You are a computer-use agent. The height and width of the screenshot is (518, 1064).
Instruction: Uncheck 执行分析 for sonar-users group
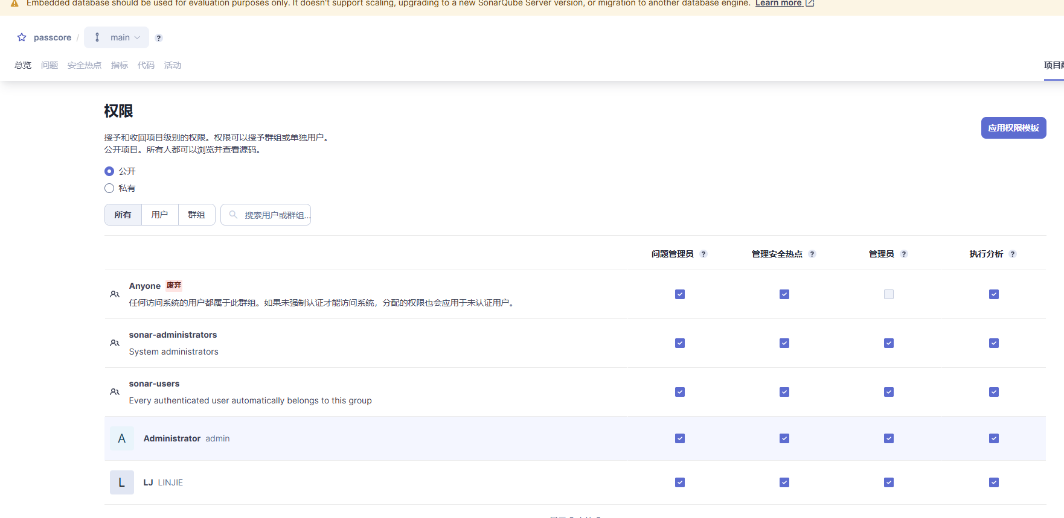click(994, 392)
